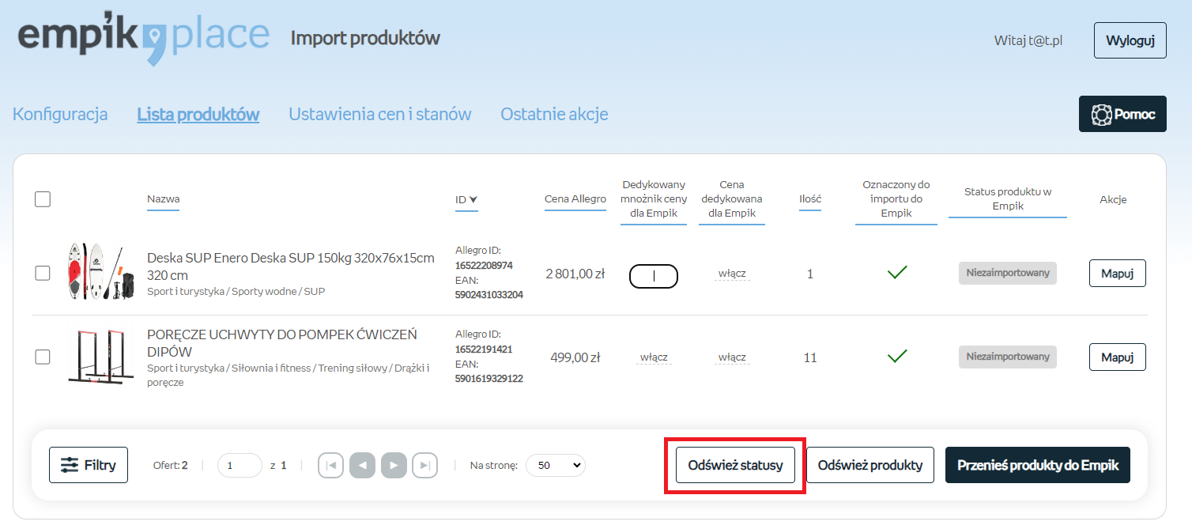This screenshot has width=1192, height=529.
Task: Tick the PORĘCZE UCHWYTY product checkbox
Action: (x=43, y=357)
